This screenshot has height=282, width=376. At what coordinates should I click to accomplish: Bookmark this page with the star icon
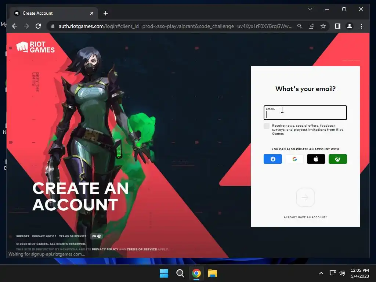point(323,26)
